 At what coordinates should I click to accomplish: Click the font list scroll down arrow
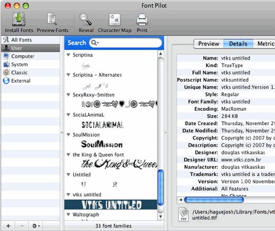161,217
